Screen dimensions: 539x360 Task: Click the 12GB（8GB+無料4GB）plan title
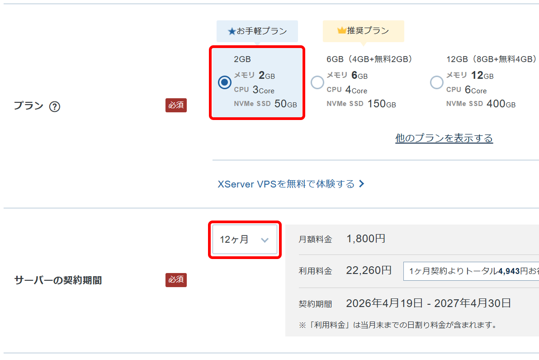pos(491,59)
